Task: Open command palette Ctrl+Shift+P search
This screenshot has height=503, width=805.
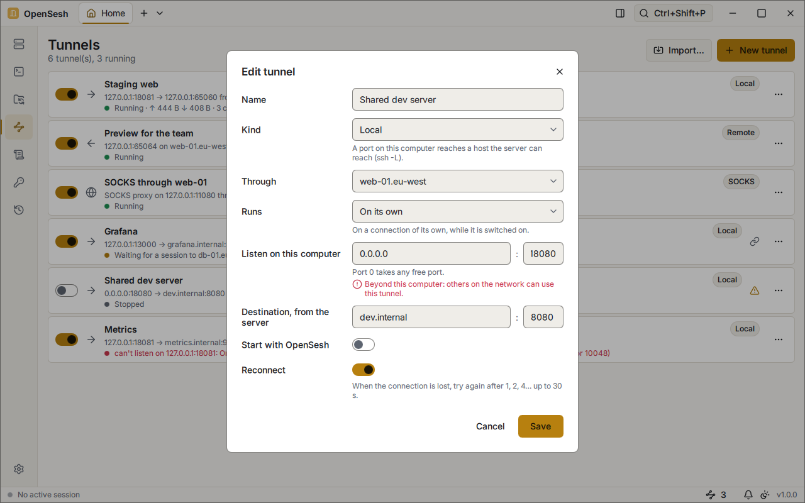Action: (x=674, y=13)
